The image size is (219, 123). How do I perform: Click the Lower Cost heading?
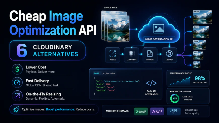point(36,67)
